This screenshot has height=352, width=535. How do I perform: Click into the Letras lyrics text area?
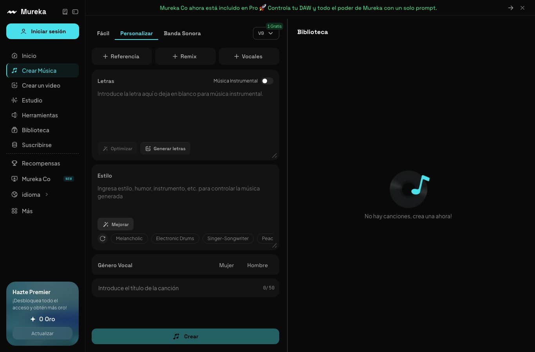point(185,113)
